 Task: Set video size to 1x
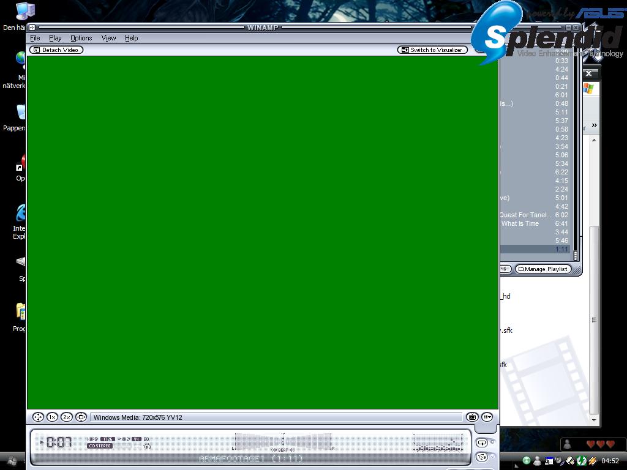click(x=53, y=417)
